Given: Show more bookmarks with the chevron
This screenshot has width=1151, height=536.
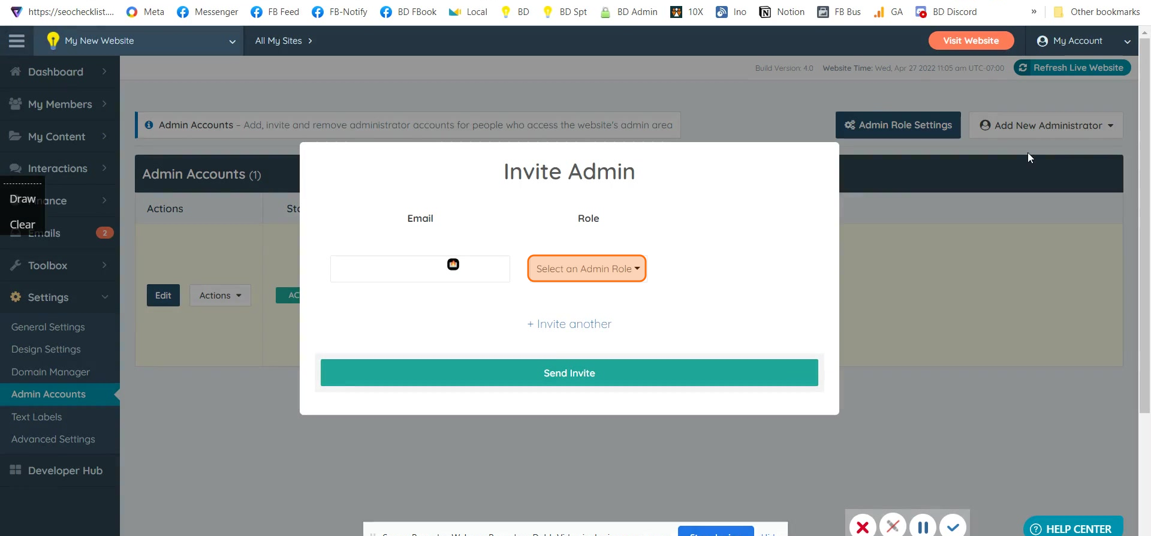Looking at the screenshot, I should (x=1034, y=12).
